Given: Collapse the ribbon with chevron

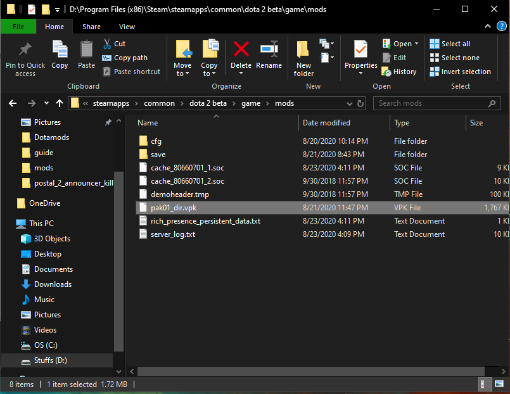Looking at the screenshot, I should pos(488,27).
